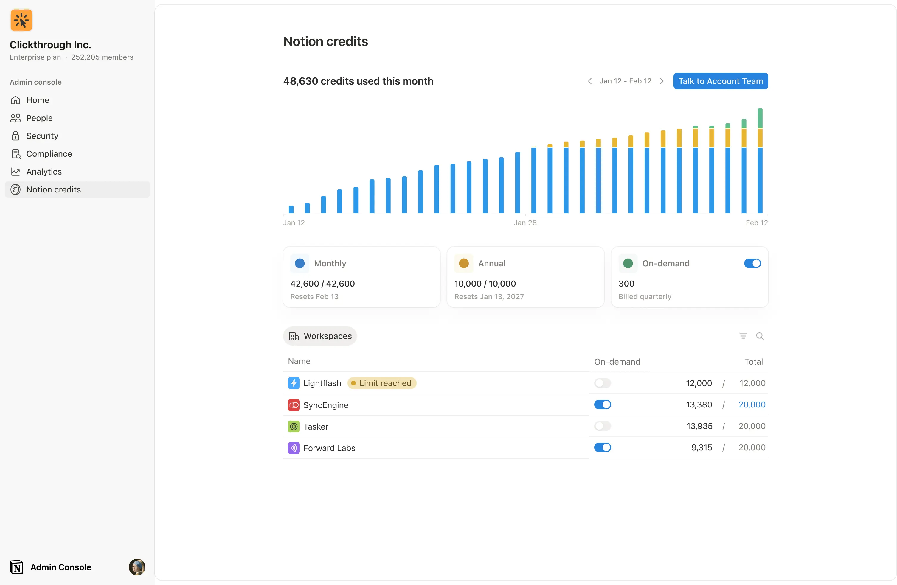Click the Feb 12 tallest chart bar
Image resolution: width=897 pixels, height=585 pixels.
tap(760, 161)
